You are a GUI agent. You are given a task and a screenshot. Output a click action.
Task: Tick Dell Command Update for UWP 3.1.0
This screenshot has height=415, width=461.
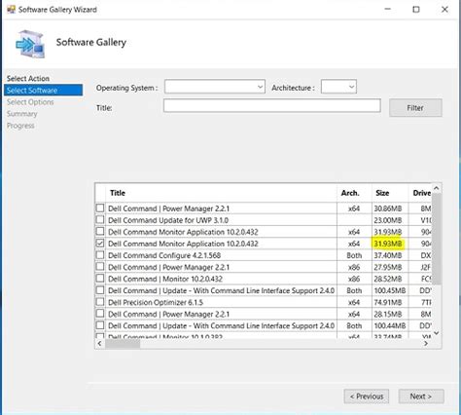pyautogui.click(x=100, y=220)
